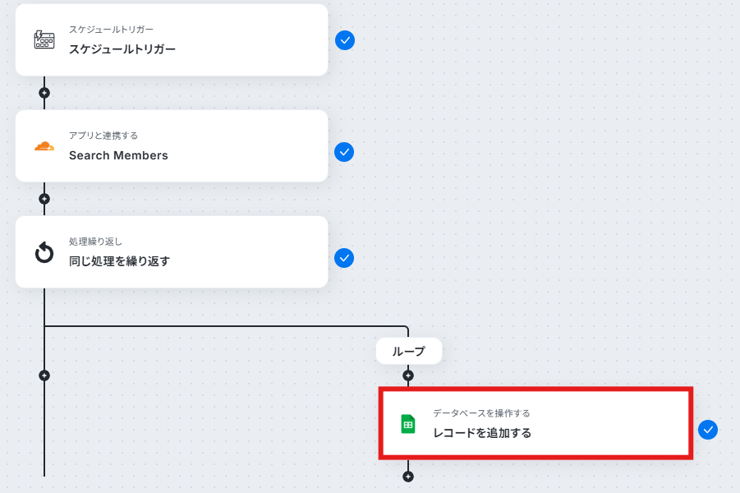Click plus connector below レコードを追加する card
This screenshot has width=740, height=493.
click(408, 477)
